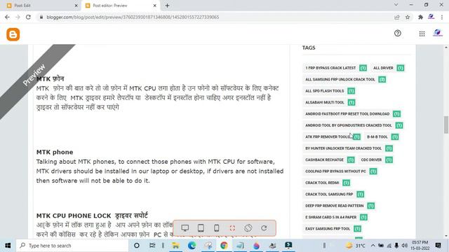Click the Blogger logo icon
Screen dimensions: 449x252
[13, 34]
